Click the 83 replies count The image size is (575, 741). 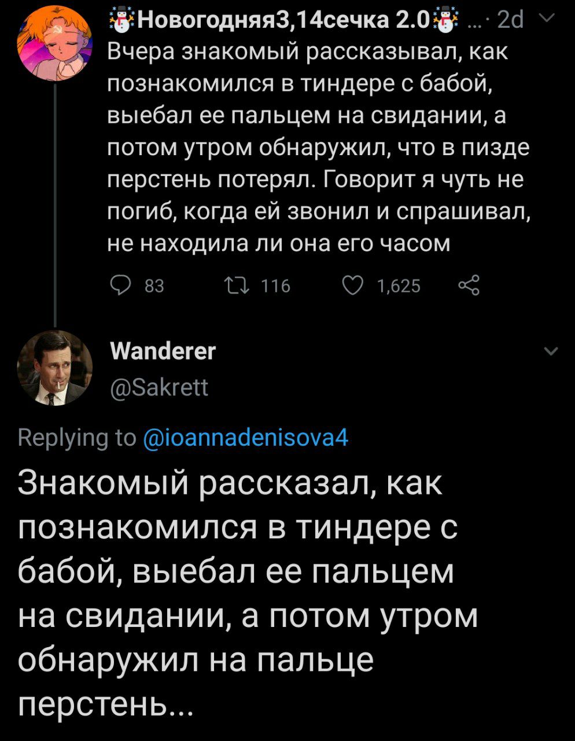(x=154, y=286)
